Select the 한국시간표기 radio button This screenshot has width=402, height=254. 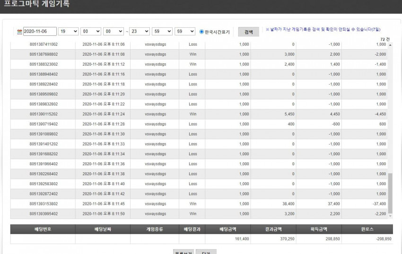[201, 32]
